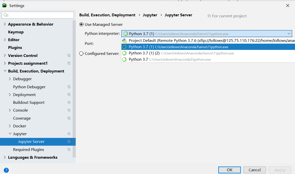The width and height of the screenshot is (295, 174).
Task: Click project-level icon beside Required Plugins
Action: 69,149
